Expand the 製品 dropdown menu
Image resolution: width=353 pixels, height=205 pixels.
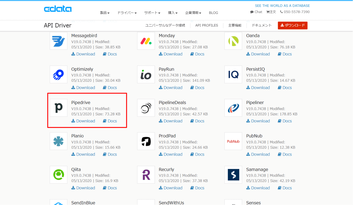[x=105, y=13]
